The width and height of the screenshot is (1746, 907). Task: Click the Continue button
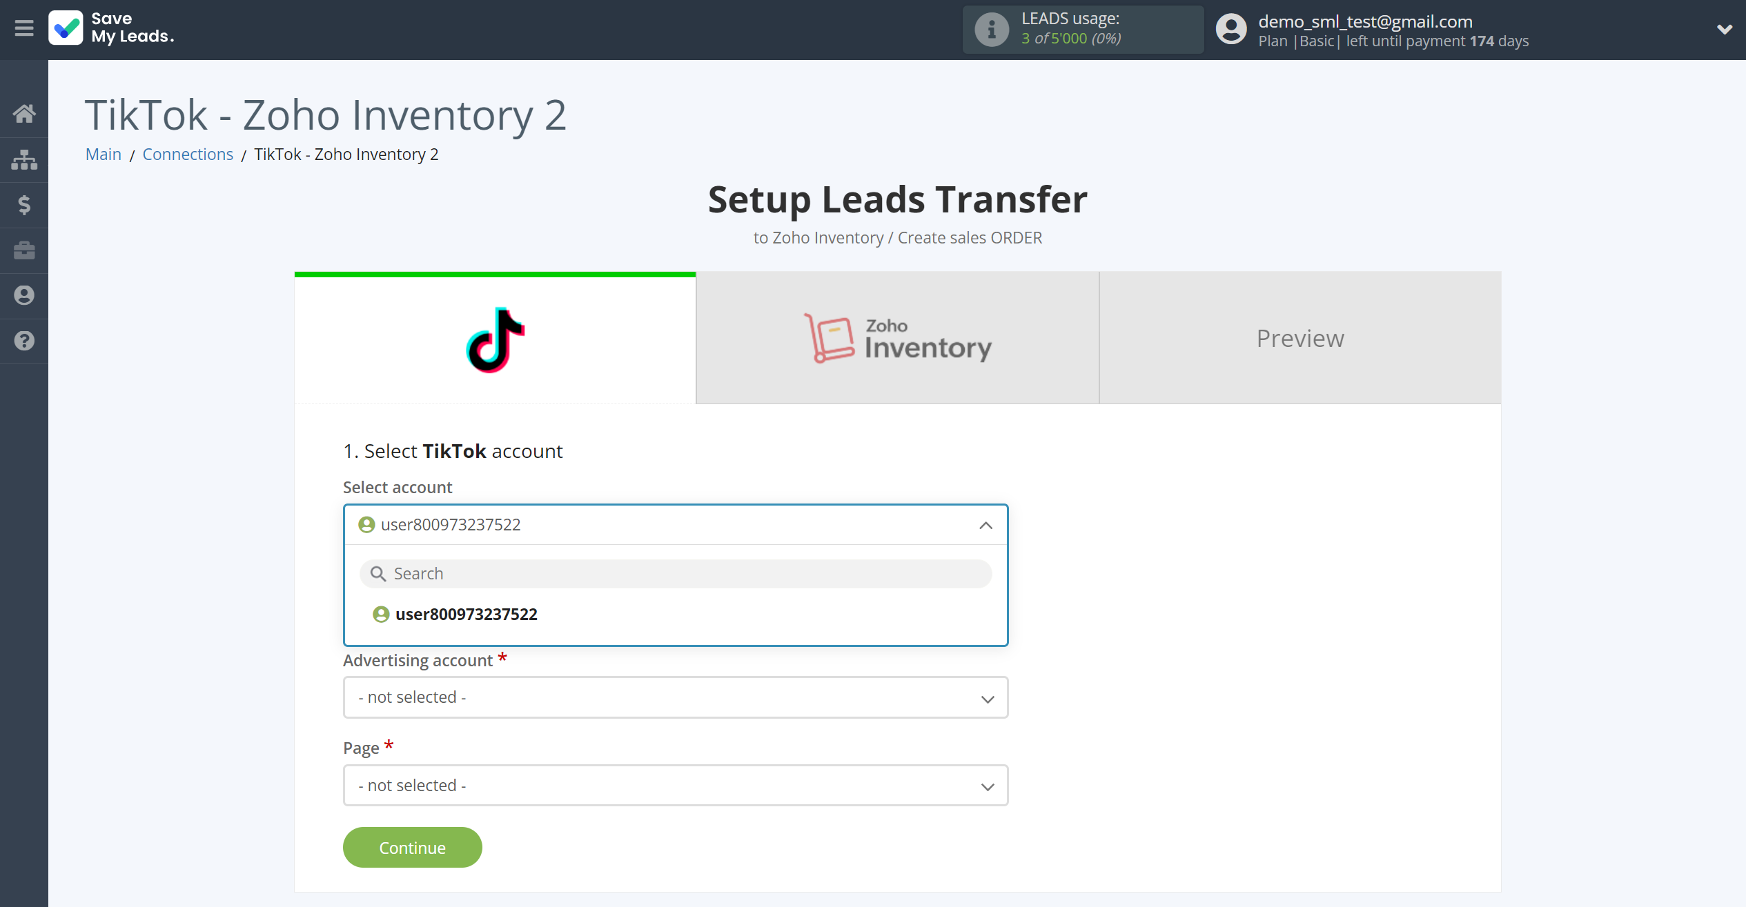click(x=412, y=847)
